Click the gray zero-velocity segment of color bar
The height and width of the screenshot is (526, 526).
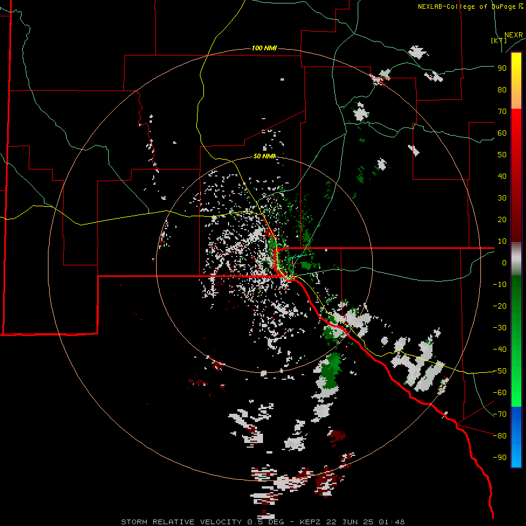pyautogui.click(x=516, y=259)
